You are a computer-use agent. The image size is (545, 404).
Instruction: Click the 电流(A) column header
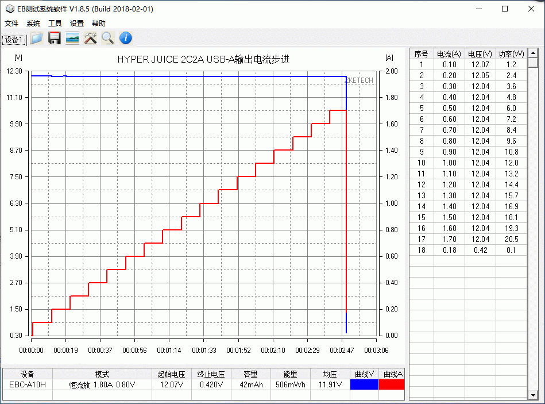[449, 54]
